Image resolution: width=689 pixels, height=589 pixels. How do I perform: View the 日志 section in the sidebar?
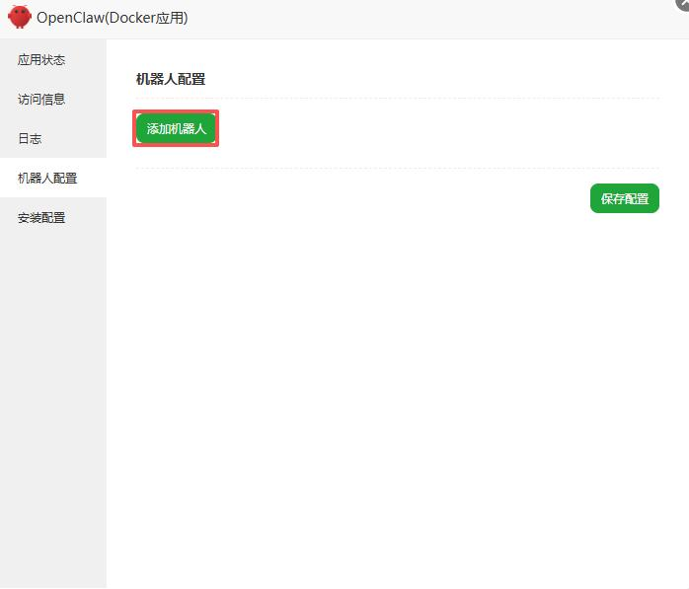30,138
